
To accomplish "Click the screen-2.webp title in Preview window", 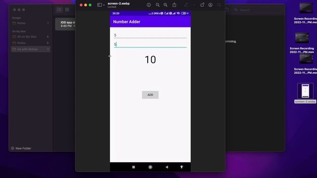I will click(118, 3).
